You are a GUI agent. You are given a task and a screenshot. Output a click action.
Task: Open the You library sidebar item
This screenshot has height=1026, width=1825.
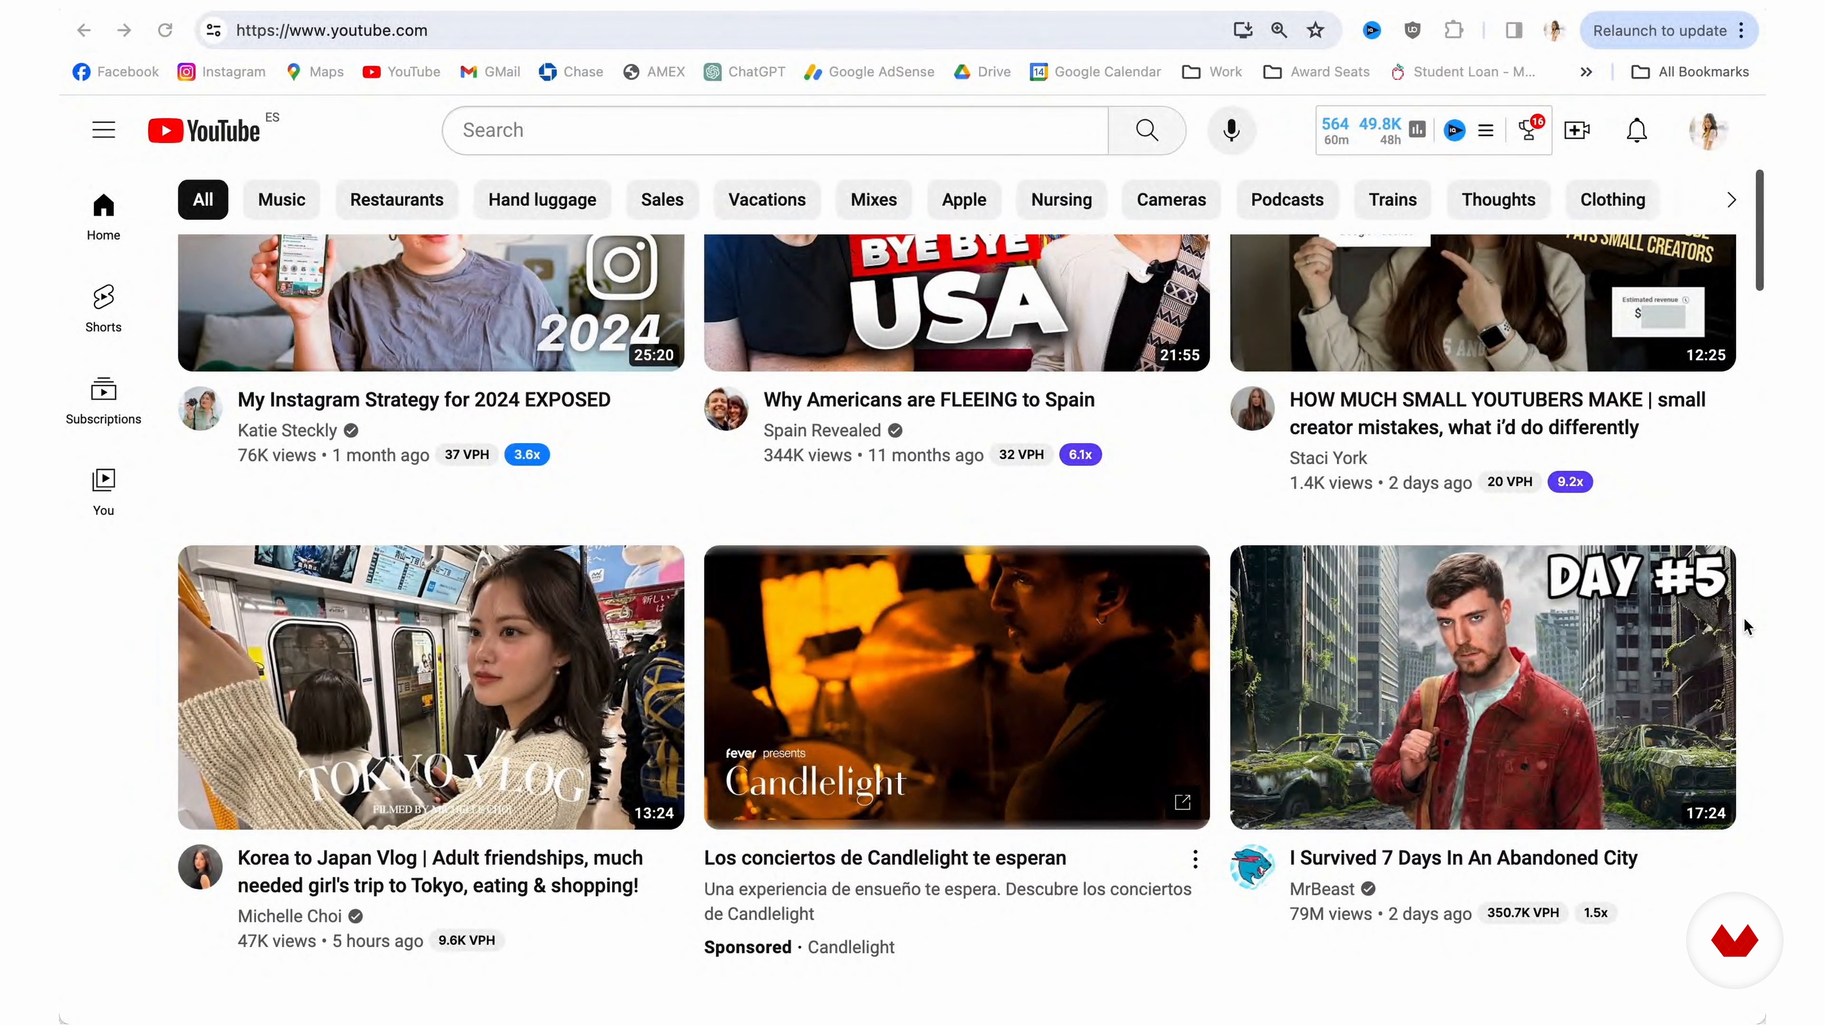click(104, 492)
